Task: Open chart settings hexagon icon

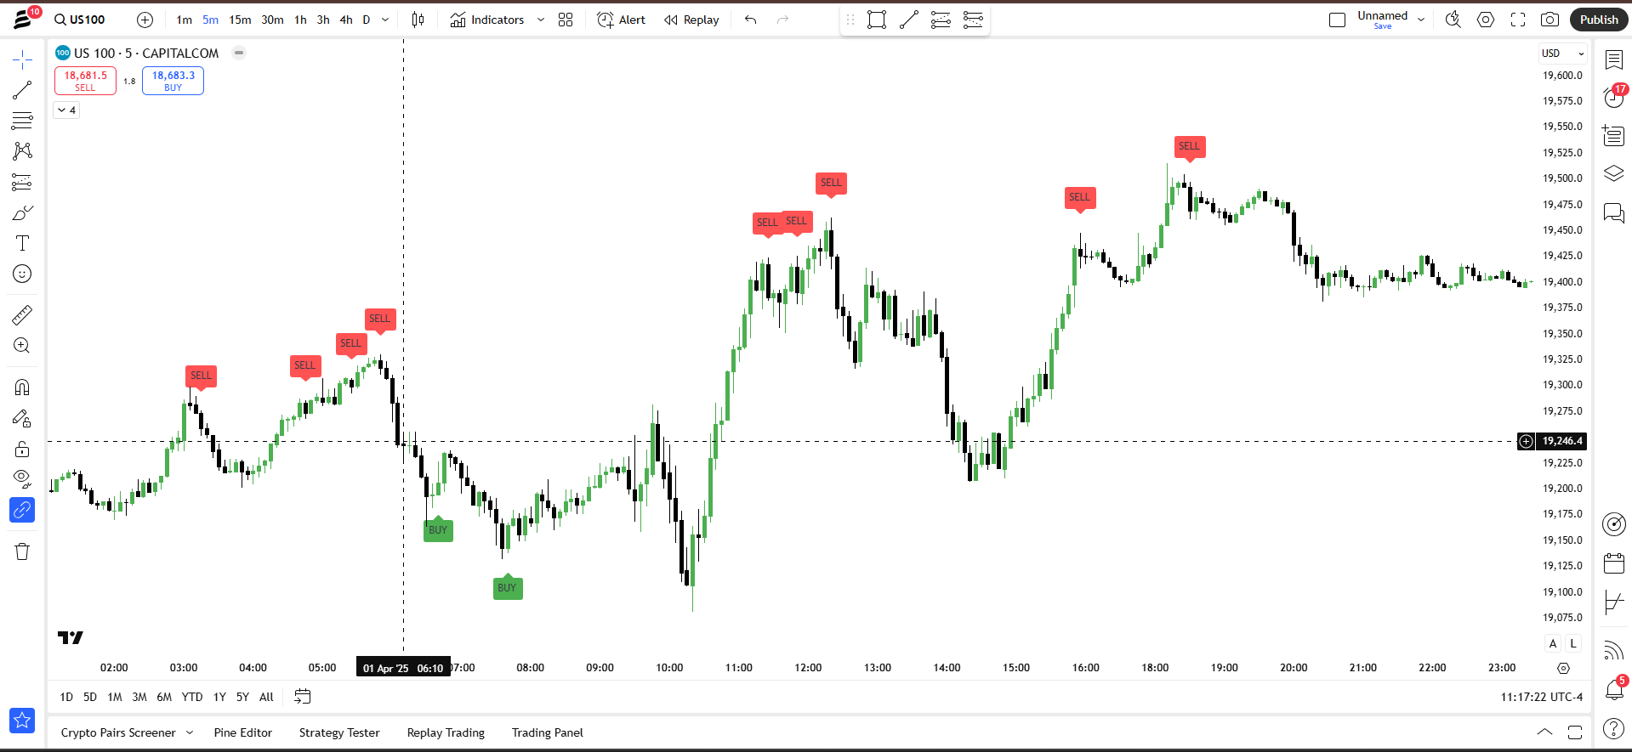Action: [x=1486, y=20]
